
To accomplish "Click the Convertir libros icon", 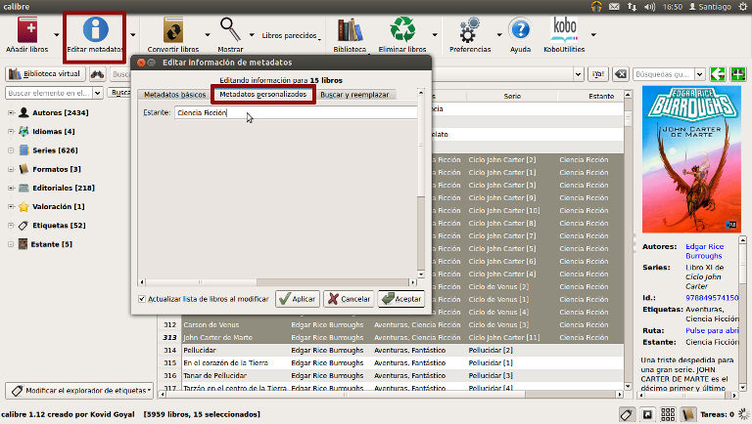I will 173,30.
